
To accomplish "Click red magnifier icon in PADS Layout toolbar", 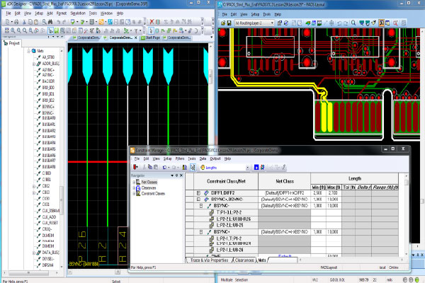I will pos(395,23).
